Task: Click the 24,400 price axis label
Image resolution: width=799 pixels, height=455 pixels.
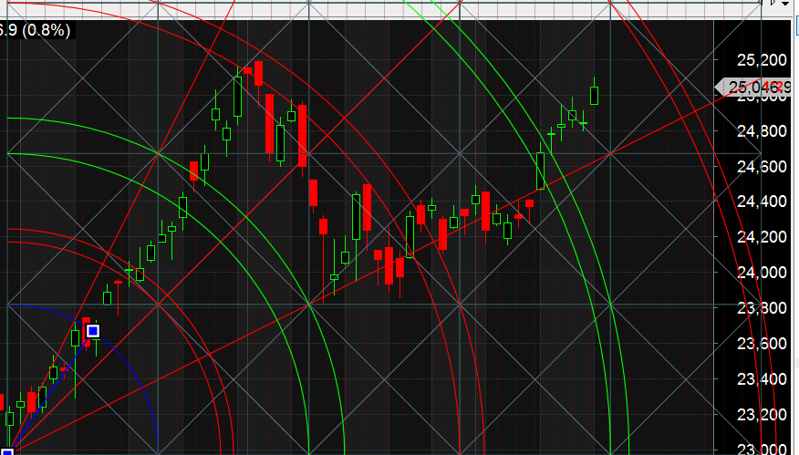Action: [x=761, y=202]
